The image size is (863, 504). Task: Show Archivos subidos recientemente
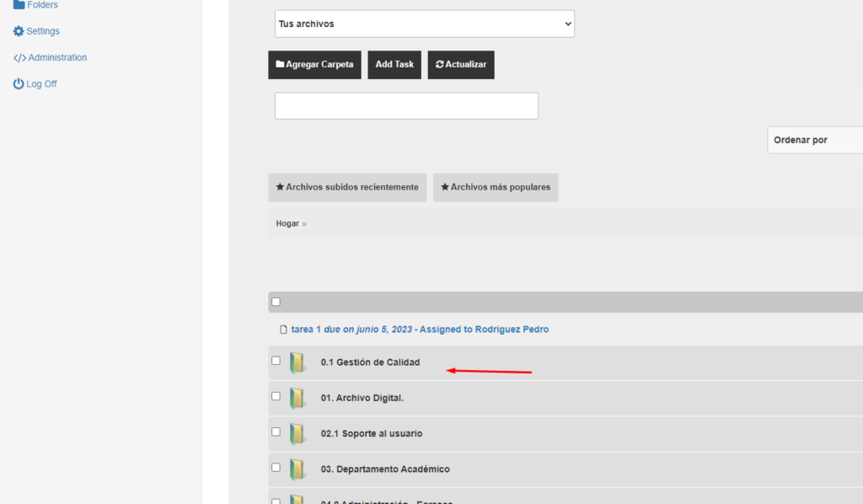coord(347,188)
